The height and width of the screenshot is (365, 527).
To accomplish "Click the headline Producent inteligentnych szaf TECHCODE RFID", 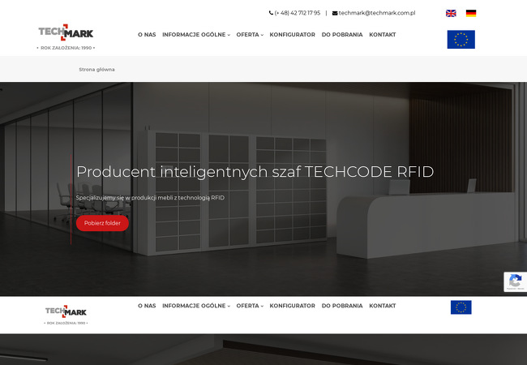I will [x=255, y=172].
